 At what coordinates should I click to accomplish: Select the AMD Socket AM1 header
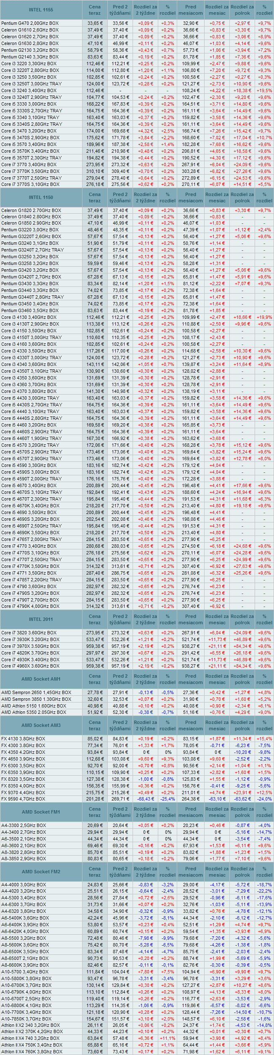(41, 679)
